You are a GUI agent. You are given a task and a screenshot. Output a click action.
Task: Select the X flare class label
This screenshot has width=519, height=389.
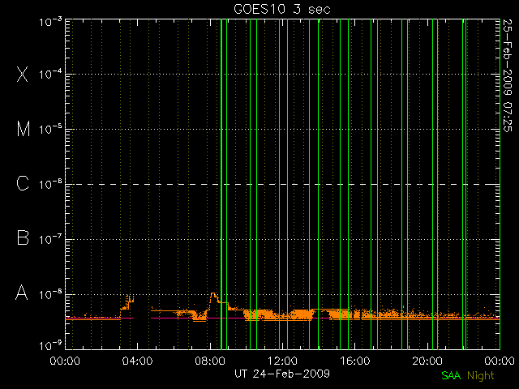tap(23, 74)
